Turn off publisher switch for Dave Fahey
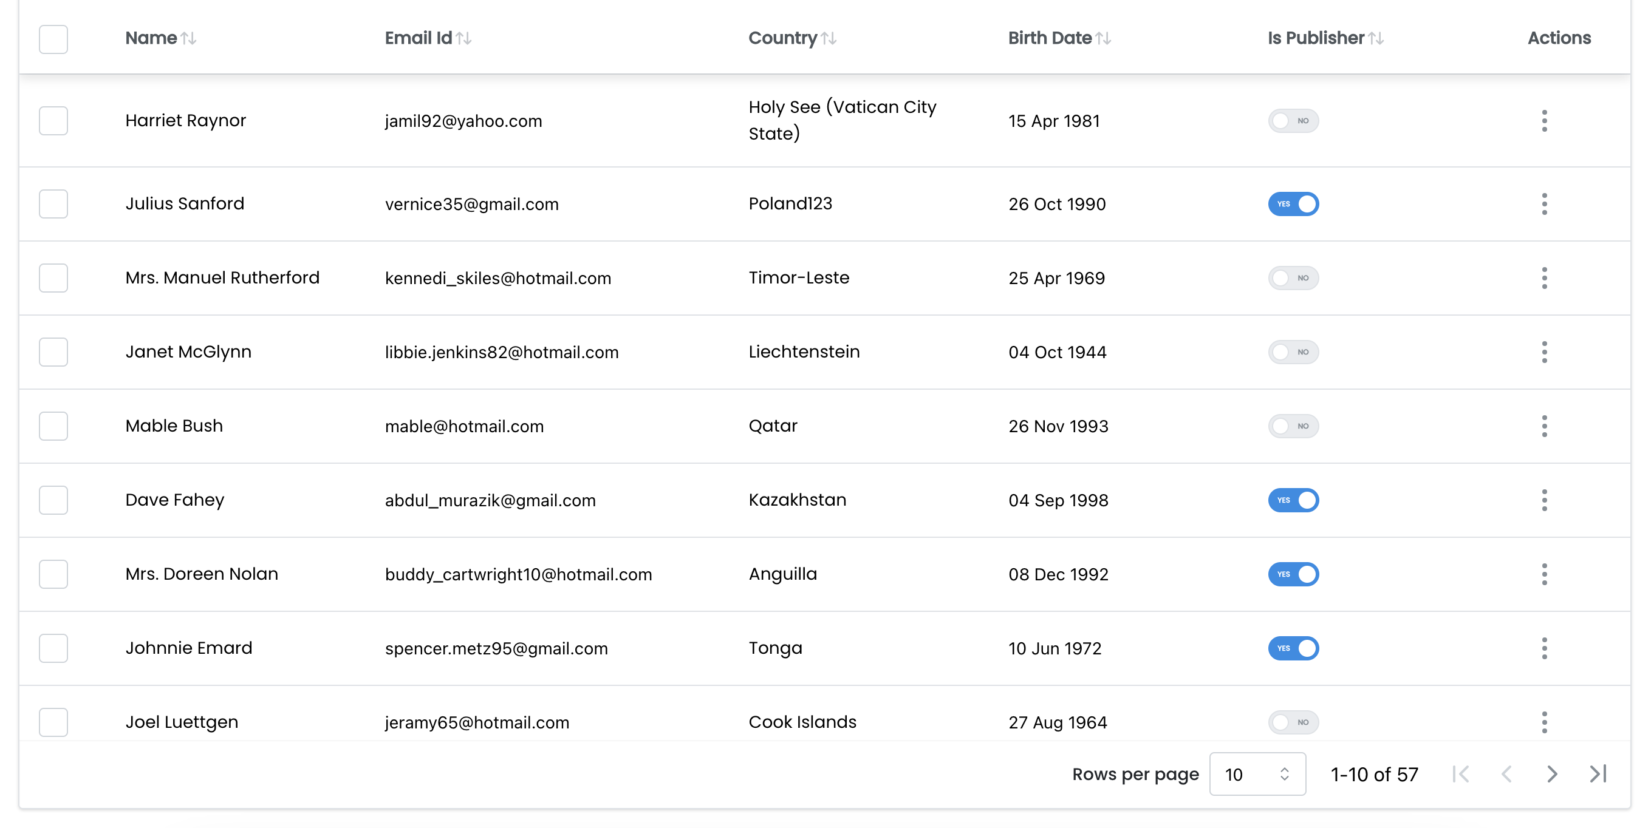1651x828 pixels. (x=1293, y=500)
